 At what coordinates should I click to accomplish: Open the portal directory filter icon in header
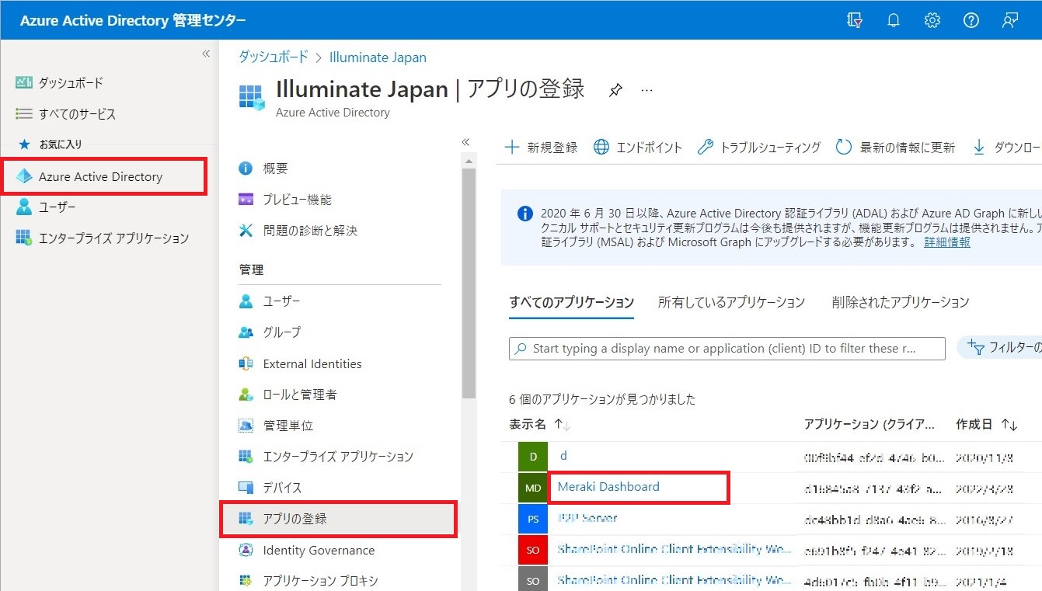coord(855,21)
